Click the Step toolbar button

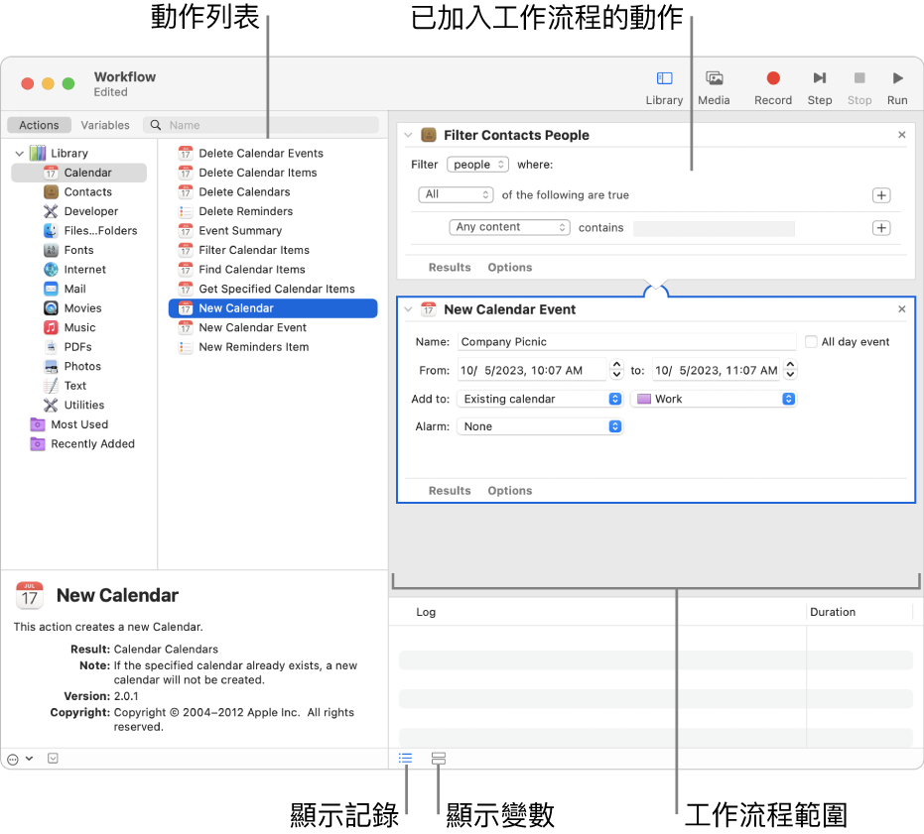coord(819,87)
